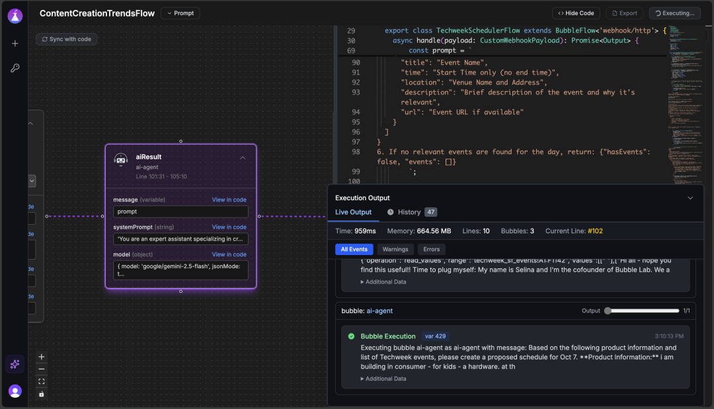This screenshot has height=409, width=714.
Task: Collapse the Execution Output panel
Action: click(690, 198)
